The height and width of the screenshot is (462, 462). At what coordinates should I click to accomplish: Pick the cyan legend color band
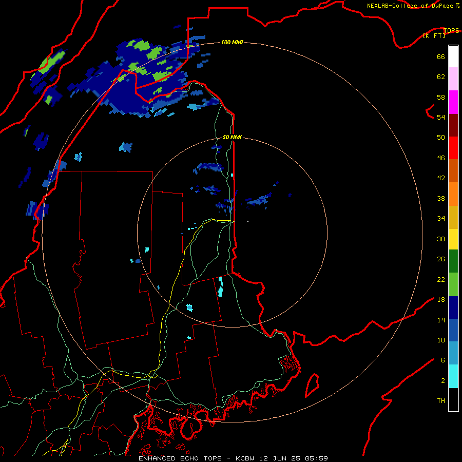453,376
